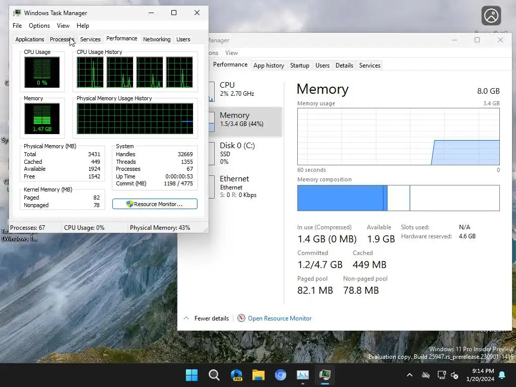Viewport: 516px width, 387px height.
Task: Click the Paged pool value 82.1 MB
Action: click(315, 290)
